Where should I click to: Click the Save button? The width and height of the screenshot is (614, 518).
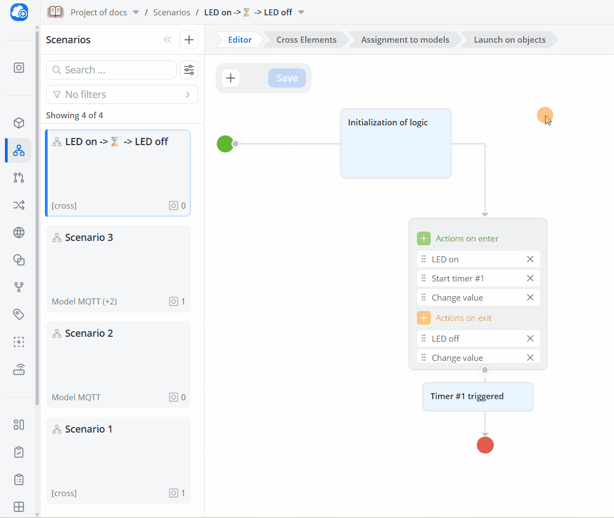[287, 78]
